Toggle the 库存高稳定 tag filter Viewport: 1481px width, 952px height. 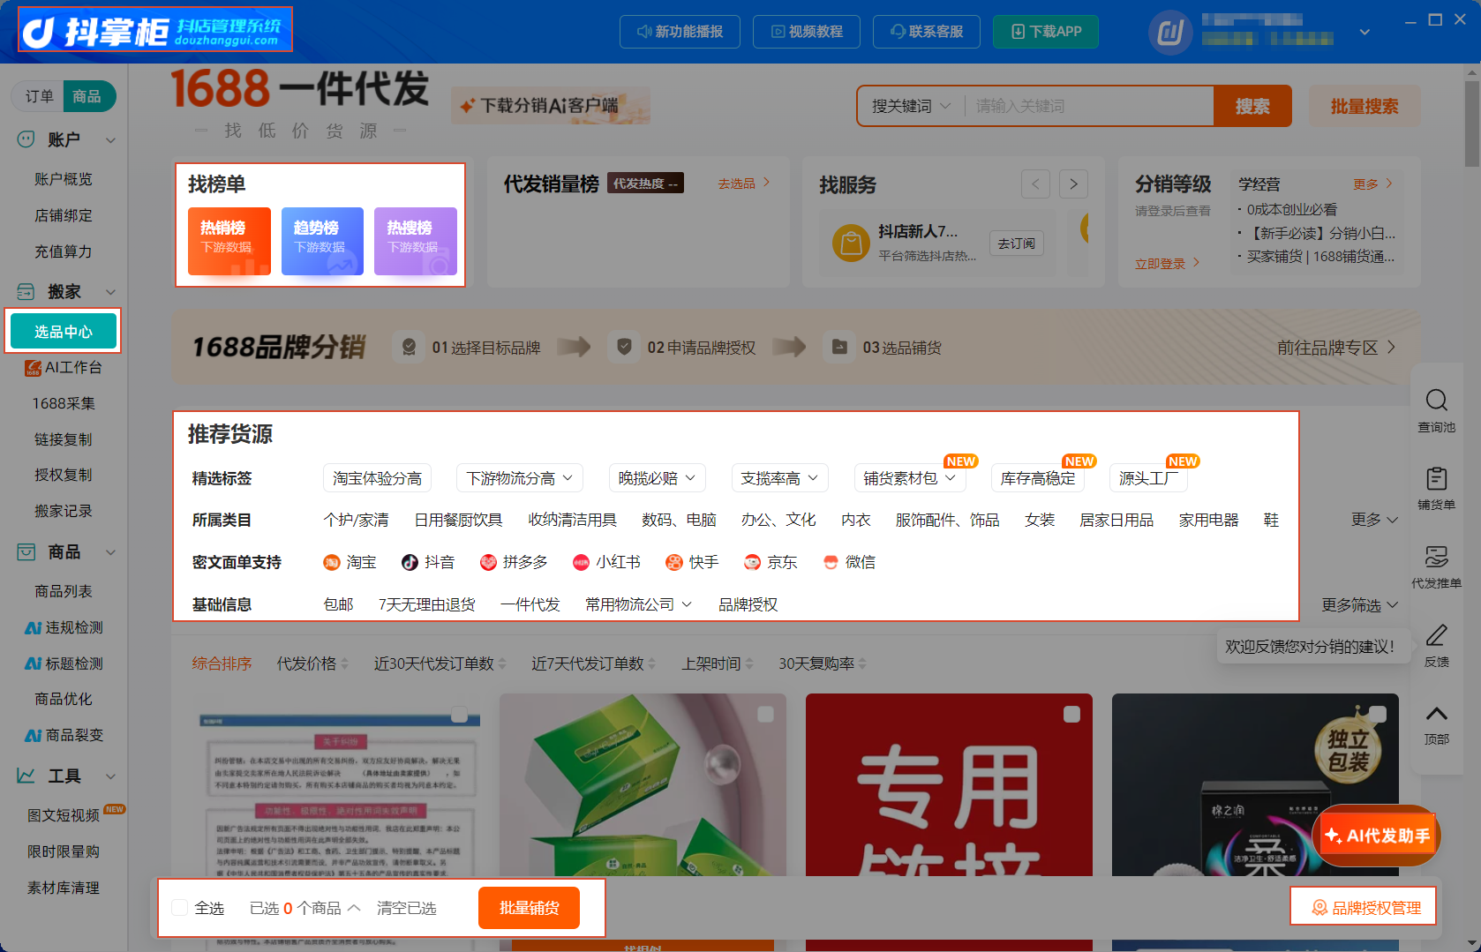pos(1038,478)
